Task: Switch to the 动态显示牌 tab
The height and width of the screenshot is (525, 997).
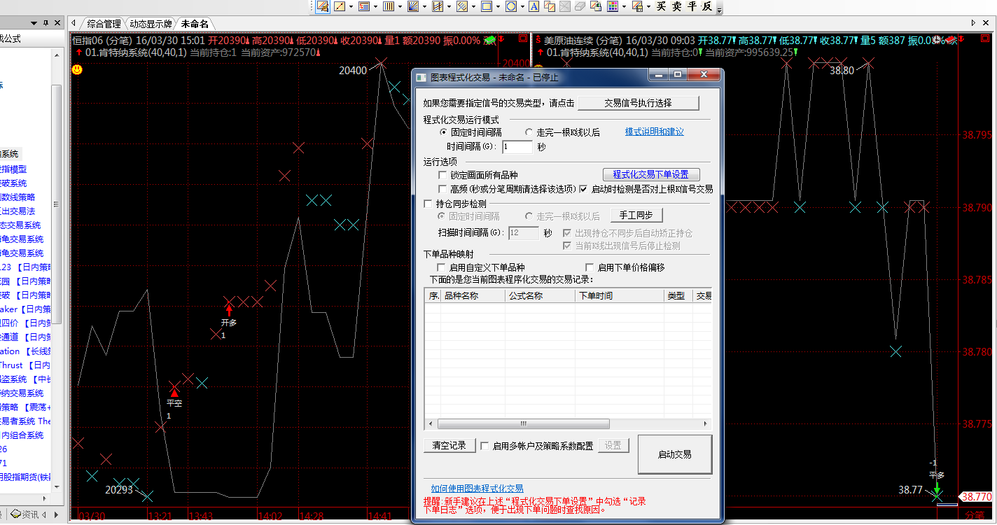Action: (151, 24)
